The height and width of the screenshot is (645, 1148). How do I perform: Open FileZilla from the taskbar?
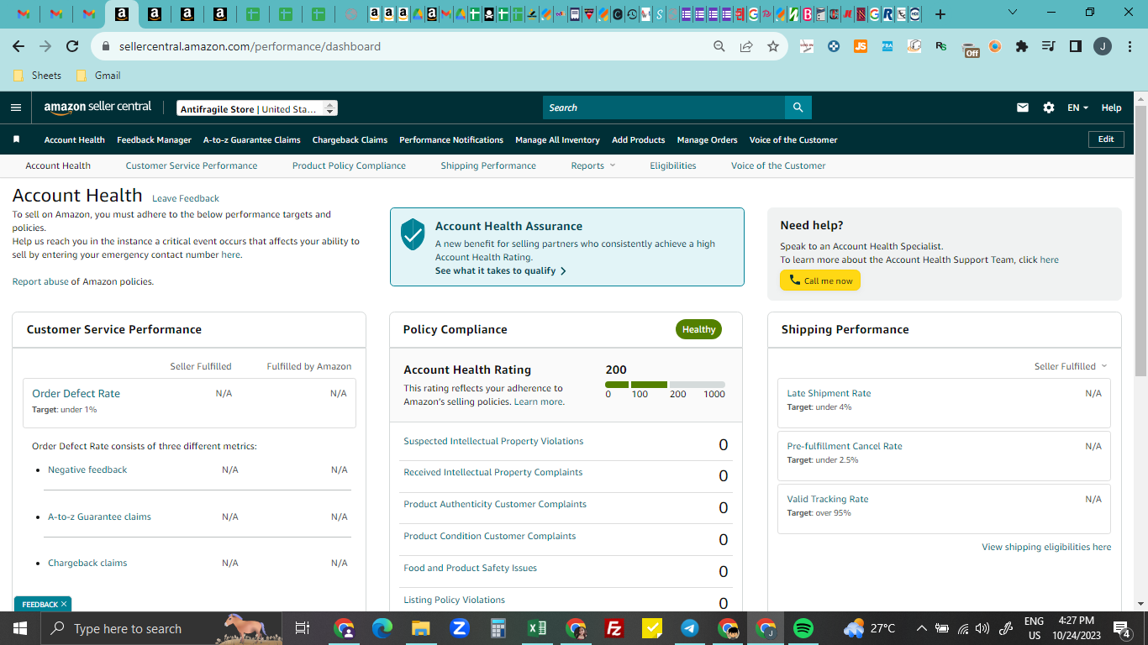pos(614,628)
